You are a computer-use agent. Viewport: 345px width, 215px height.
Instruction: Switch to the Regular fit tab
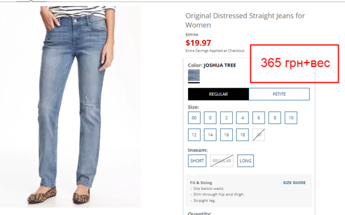(218, 94)
